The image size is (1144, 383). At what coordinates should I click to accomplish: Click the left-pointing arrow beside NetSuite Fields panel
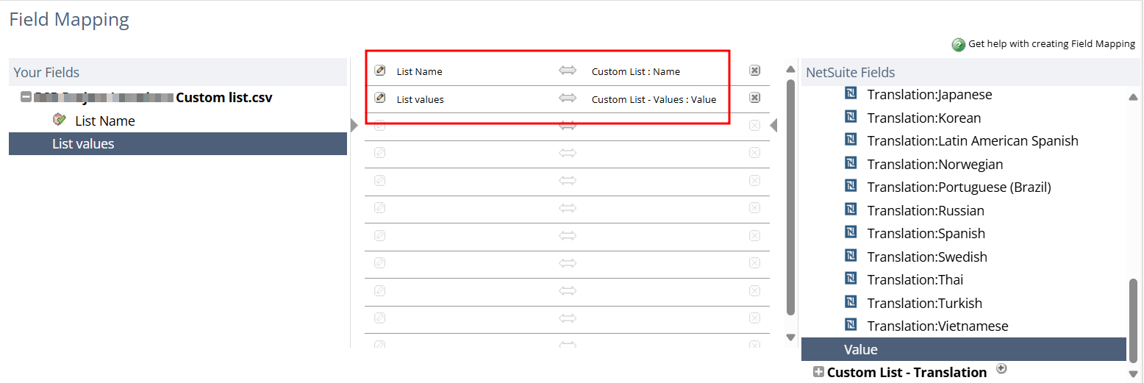point(773,126)
